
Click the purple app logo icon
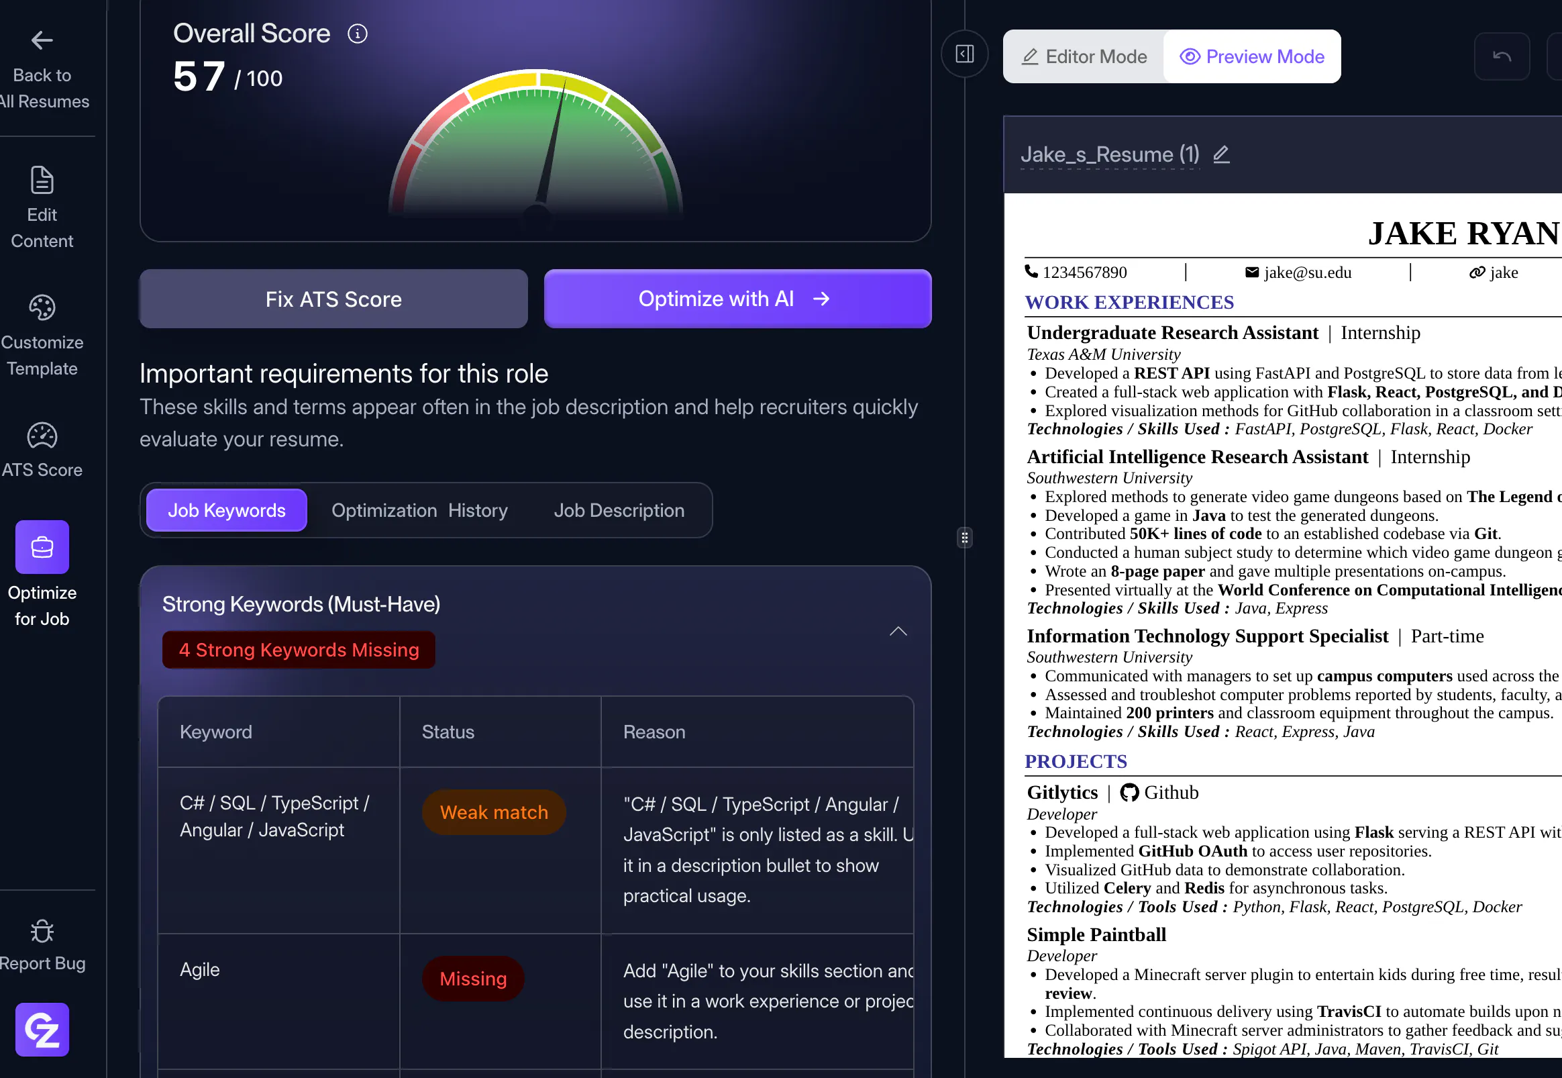tap(42, 1030)
